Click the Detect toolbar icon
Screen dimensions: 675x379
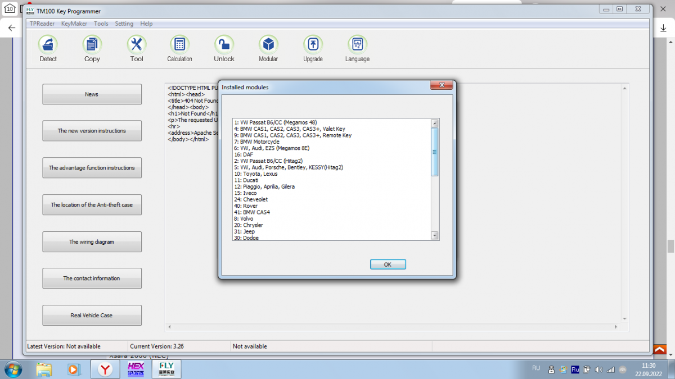pos(48,44)
